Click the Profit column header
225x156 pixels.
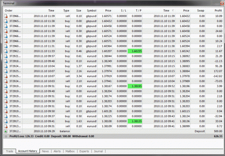coord(218,11)
